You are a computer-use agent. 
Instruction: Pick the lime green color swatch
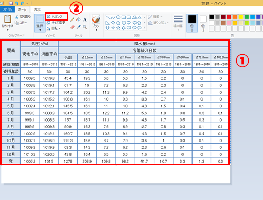247,23
